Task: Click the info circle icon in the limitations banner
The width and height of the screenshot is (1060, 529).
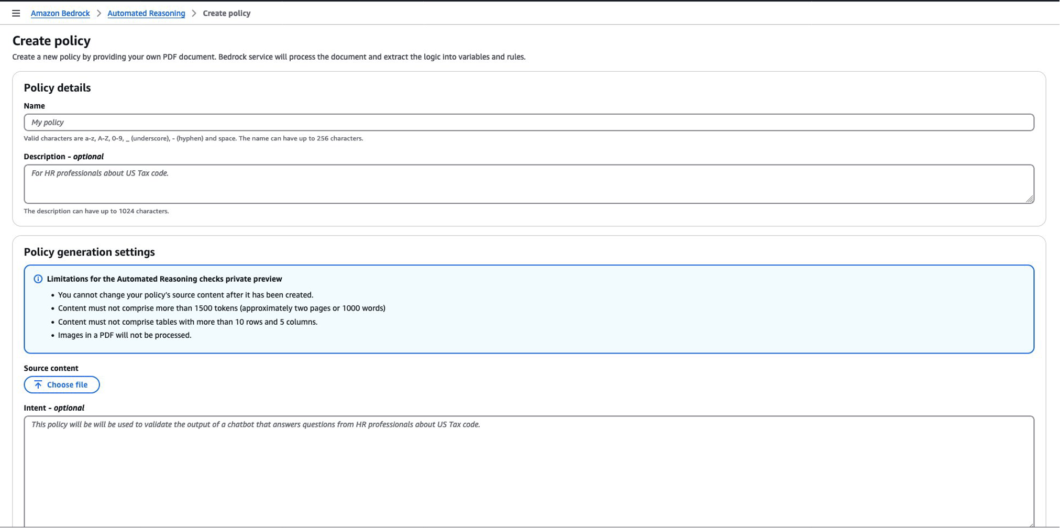Action: click(x=39, y=279)
